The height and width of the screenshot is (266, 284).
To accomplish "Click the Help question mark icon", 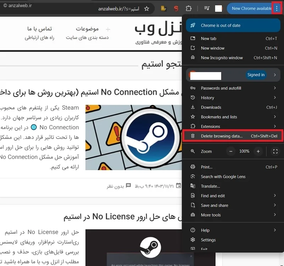I will click(193, 230).
